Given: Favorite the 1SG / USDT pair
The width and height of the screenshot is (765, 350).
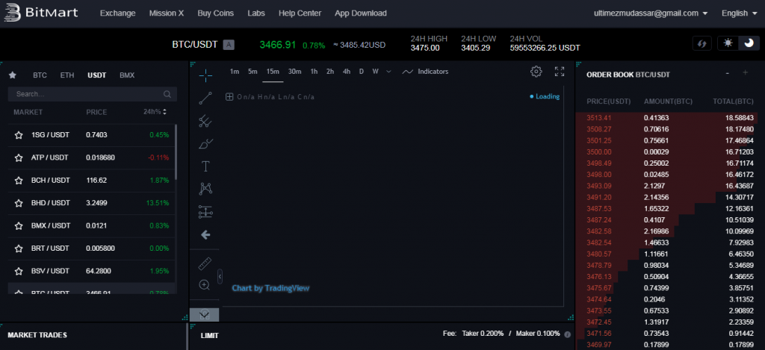Looking at the screenshot, I should coord(19,135).
